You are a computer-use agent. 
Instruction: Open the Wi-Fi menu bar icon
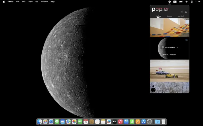point(187,2)
